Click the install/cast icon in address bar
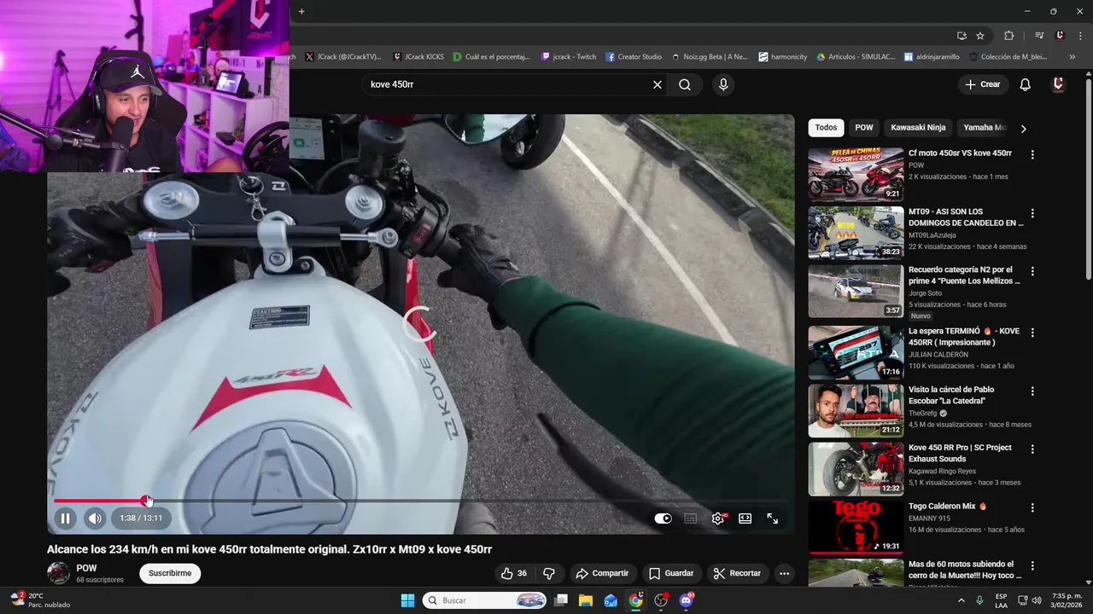 [961, 36]
